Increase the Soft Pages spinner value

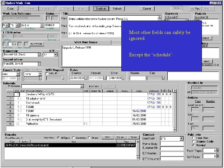coord(218,156)
